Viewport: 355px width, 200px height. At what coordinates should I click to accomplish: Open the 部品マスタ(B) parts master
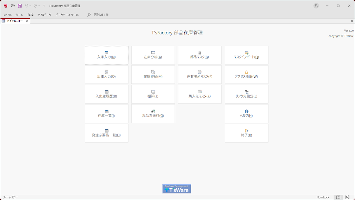tap(199, 55)
